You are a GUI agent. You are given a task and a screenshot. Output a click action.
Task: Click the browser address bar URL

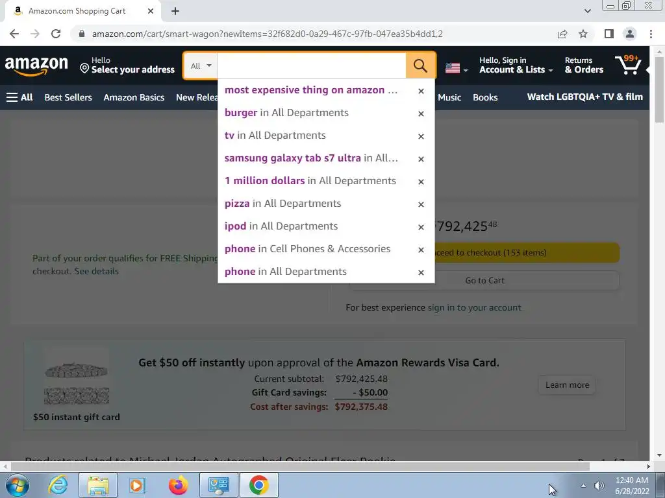tap(267, 34)
